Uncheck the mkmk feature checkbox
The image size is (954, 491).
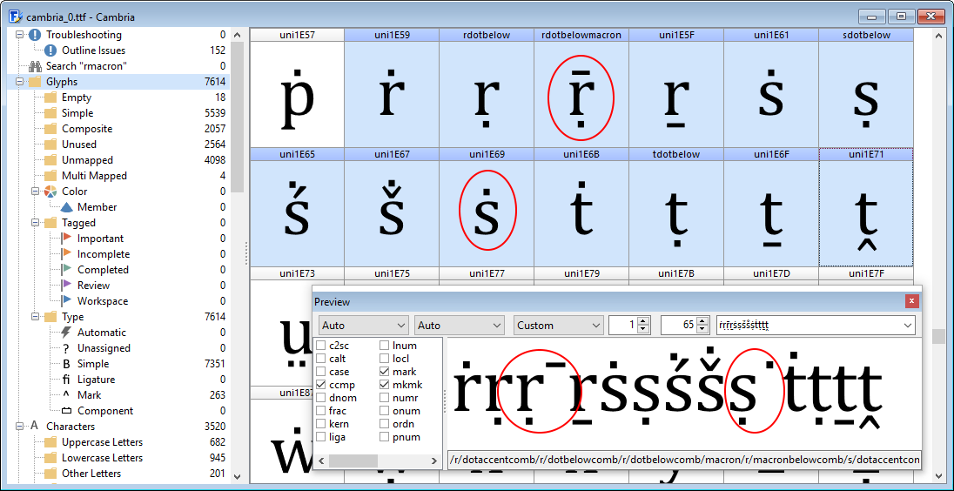[385, 385]
